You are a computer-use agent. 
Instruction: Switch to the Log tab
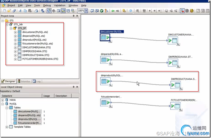pos(37,81)
